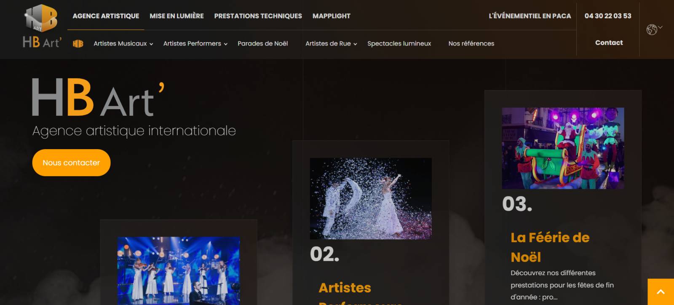View the Nos références page
Viewport: 674px width, 305px height.
point(471,43)
